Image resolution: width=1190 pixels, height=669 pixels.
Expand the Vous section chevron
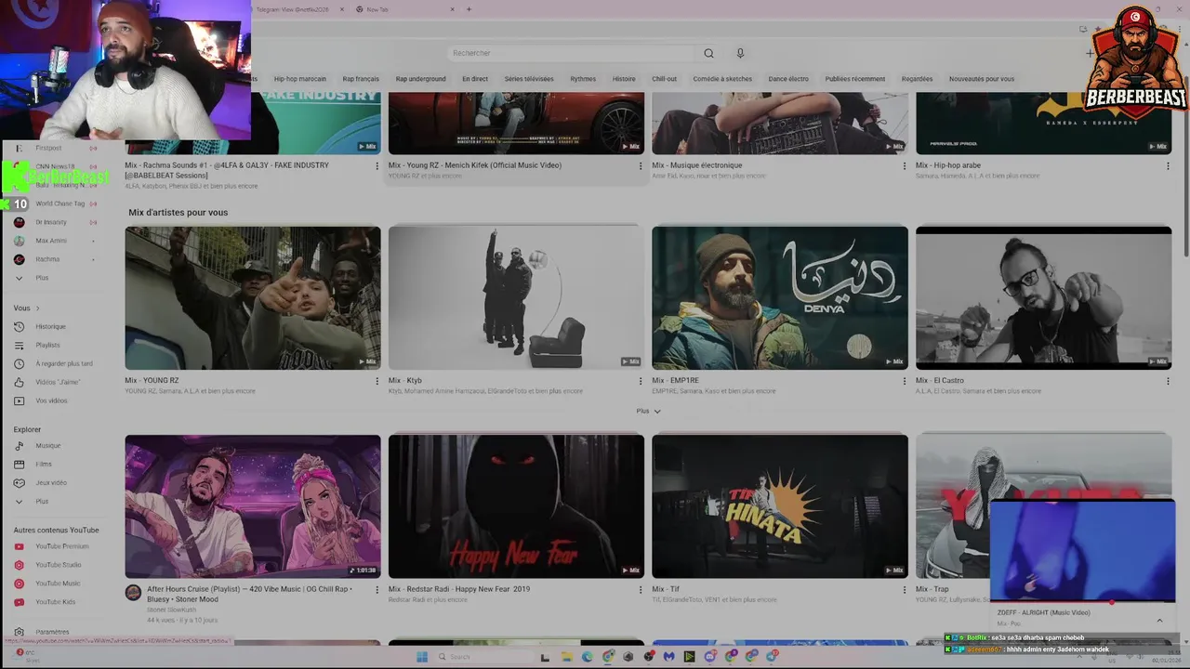pyautogui.click(x=37, y=308)
